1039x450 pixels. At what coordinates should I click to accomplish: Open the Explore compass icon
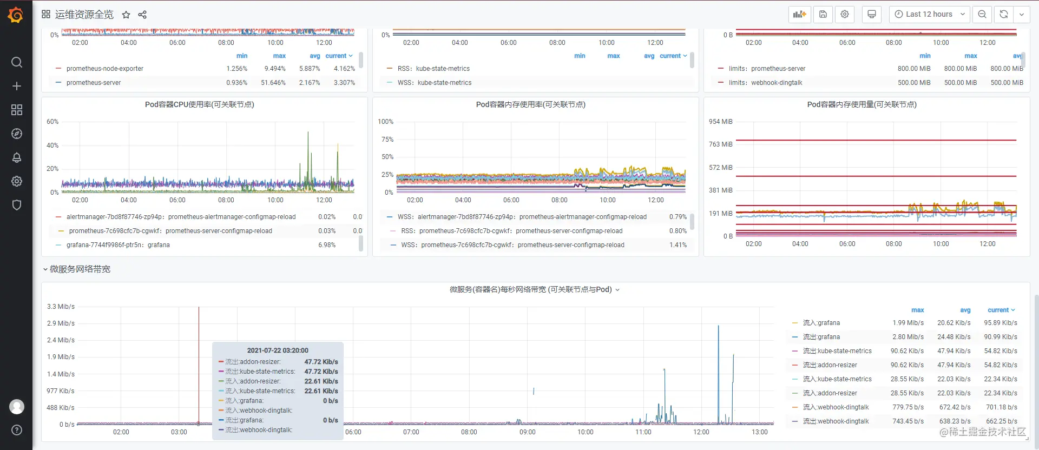click(x=17, y=134)
